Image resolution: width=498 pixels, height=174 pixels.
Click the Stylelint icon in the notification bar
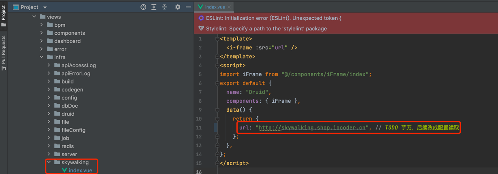(x=201, y=28)
